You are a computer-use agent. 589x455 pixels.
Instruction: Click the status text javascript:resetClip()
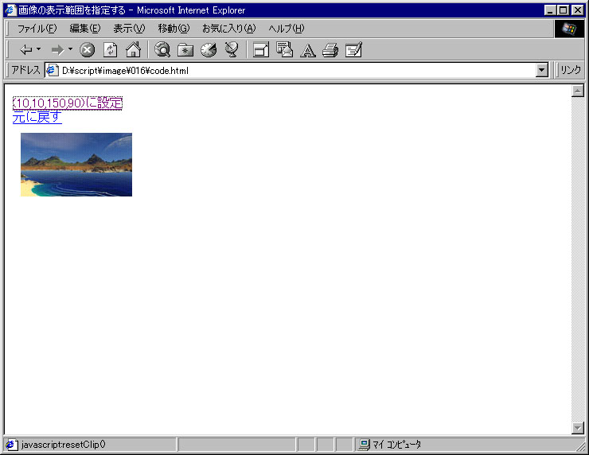[x=63, y=445]
